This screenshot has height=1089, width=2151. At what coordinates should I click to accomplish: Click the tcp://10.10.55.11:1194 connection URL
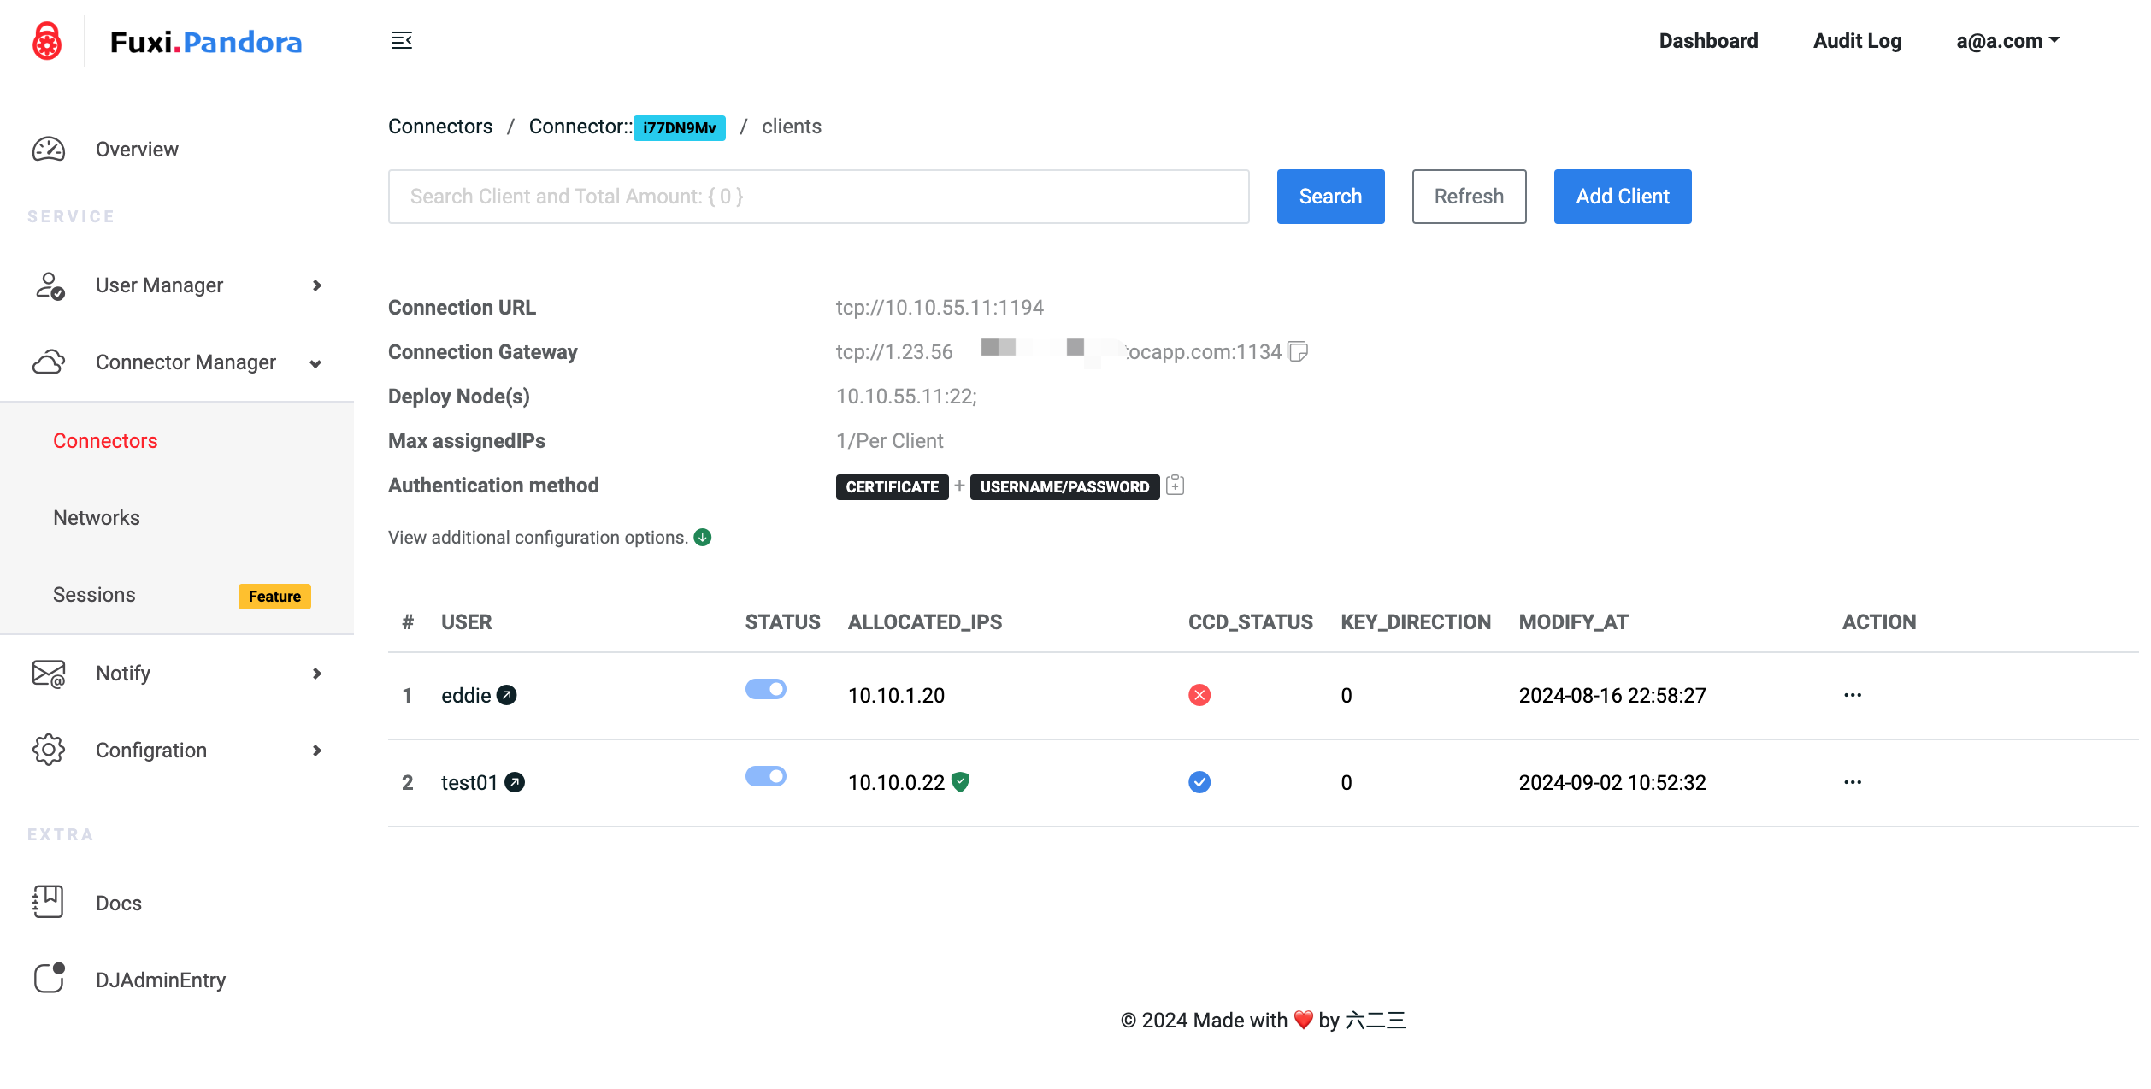pyautogui.click(x=940, y=308)
